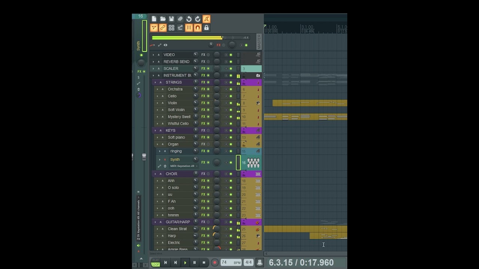Skip to next marker in transport
The image size is (479, 269).
pyautogui.click(x=175, y=263)
